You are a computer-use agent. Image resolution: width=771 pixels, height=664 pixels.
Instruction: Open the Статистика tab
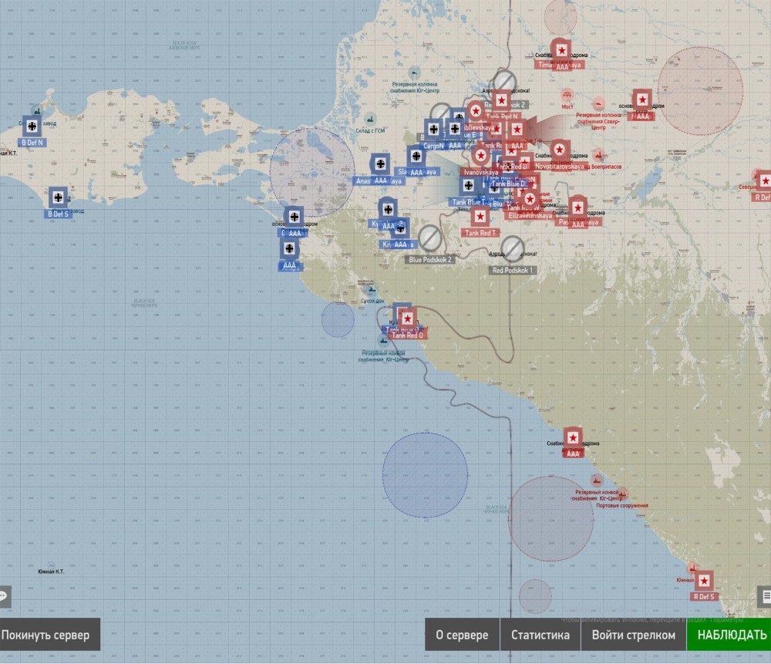coord(540,635)
